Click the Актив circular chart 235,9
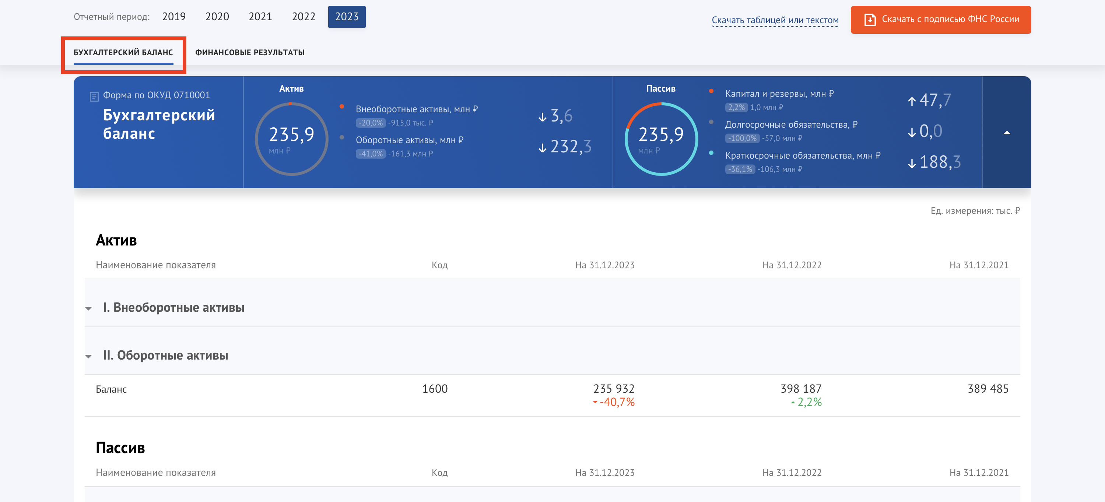Image resolution: width=1105 pixels, height=502 pixels. (x=291, y=138)
